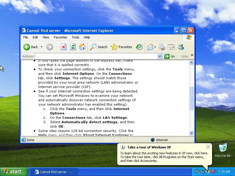Open the Help menu
This screenshot has height=176, width=235.
tap(87, 37)
